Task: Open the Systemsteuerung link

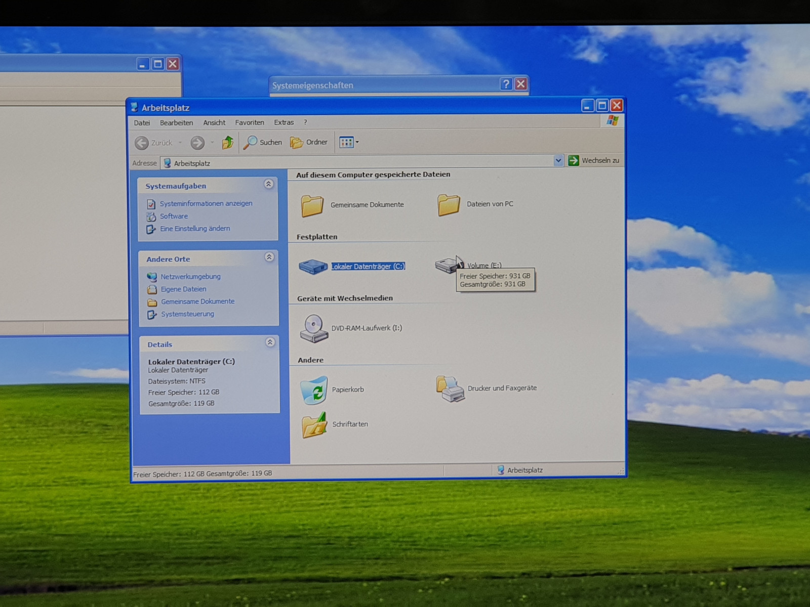Action: coord(187,314)
